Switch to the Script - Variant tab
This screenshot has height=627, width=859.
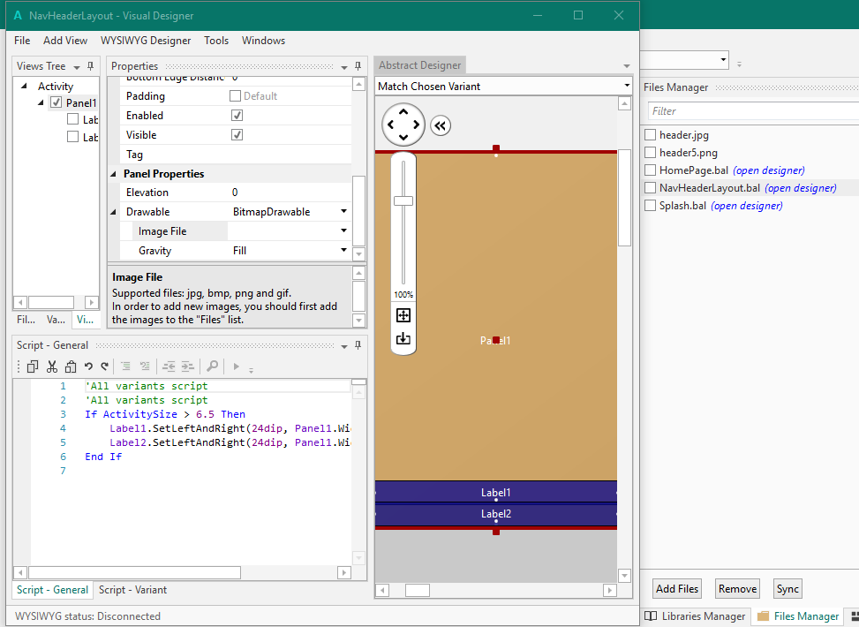tap(132, 590)
